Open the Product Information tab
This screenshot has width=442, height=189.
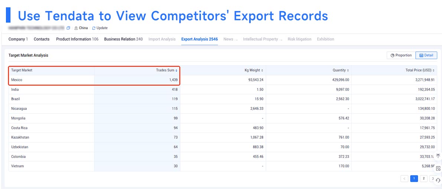77,39
